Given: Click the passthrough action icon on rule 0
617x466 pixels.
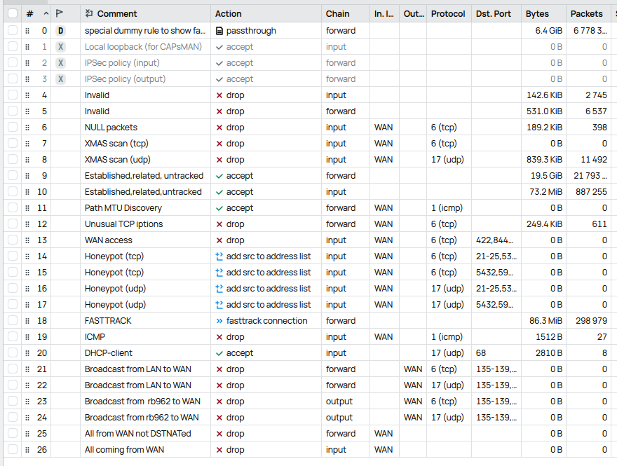Looking at the screenshot, I should [x=219, y=31].
